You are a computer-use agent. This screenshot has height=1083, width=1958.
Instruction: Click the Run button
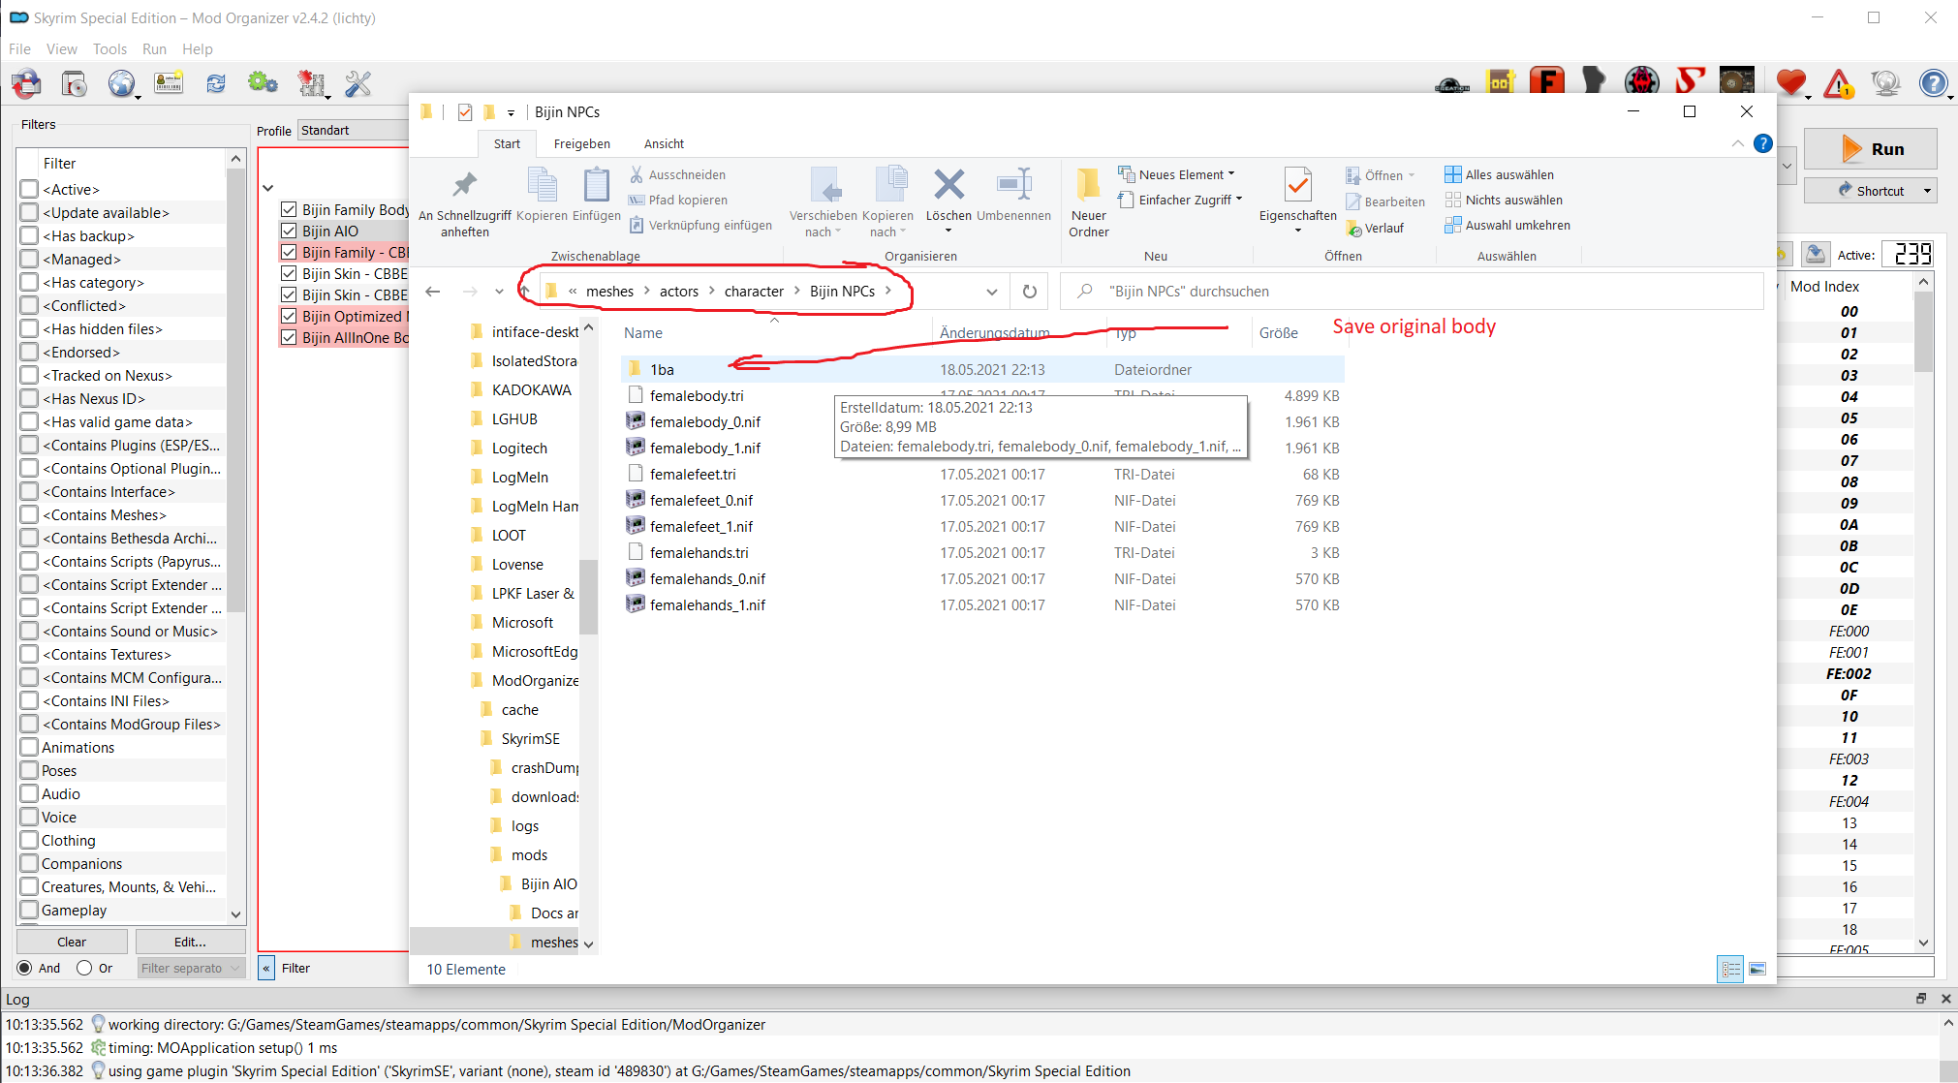coord(1870,149)
